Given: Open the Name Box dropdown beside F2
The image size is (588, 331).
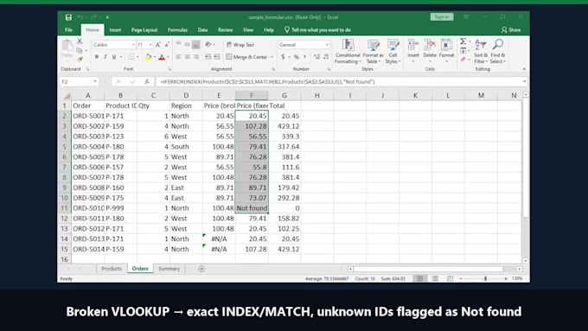Looking at the screenshot, I should 95,82.
